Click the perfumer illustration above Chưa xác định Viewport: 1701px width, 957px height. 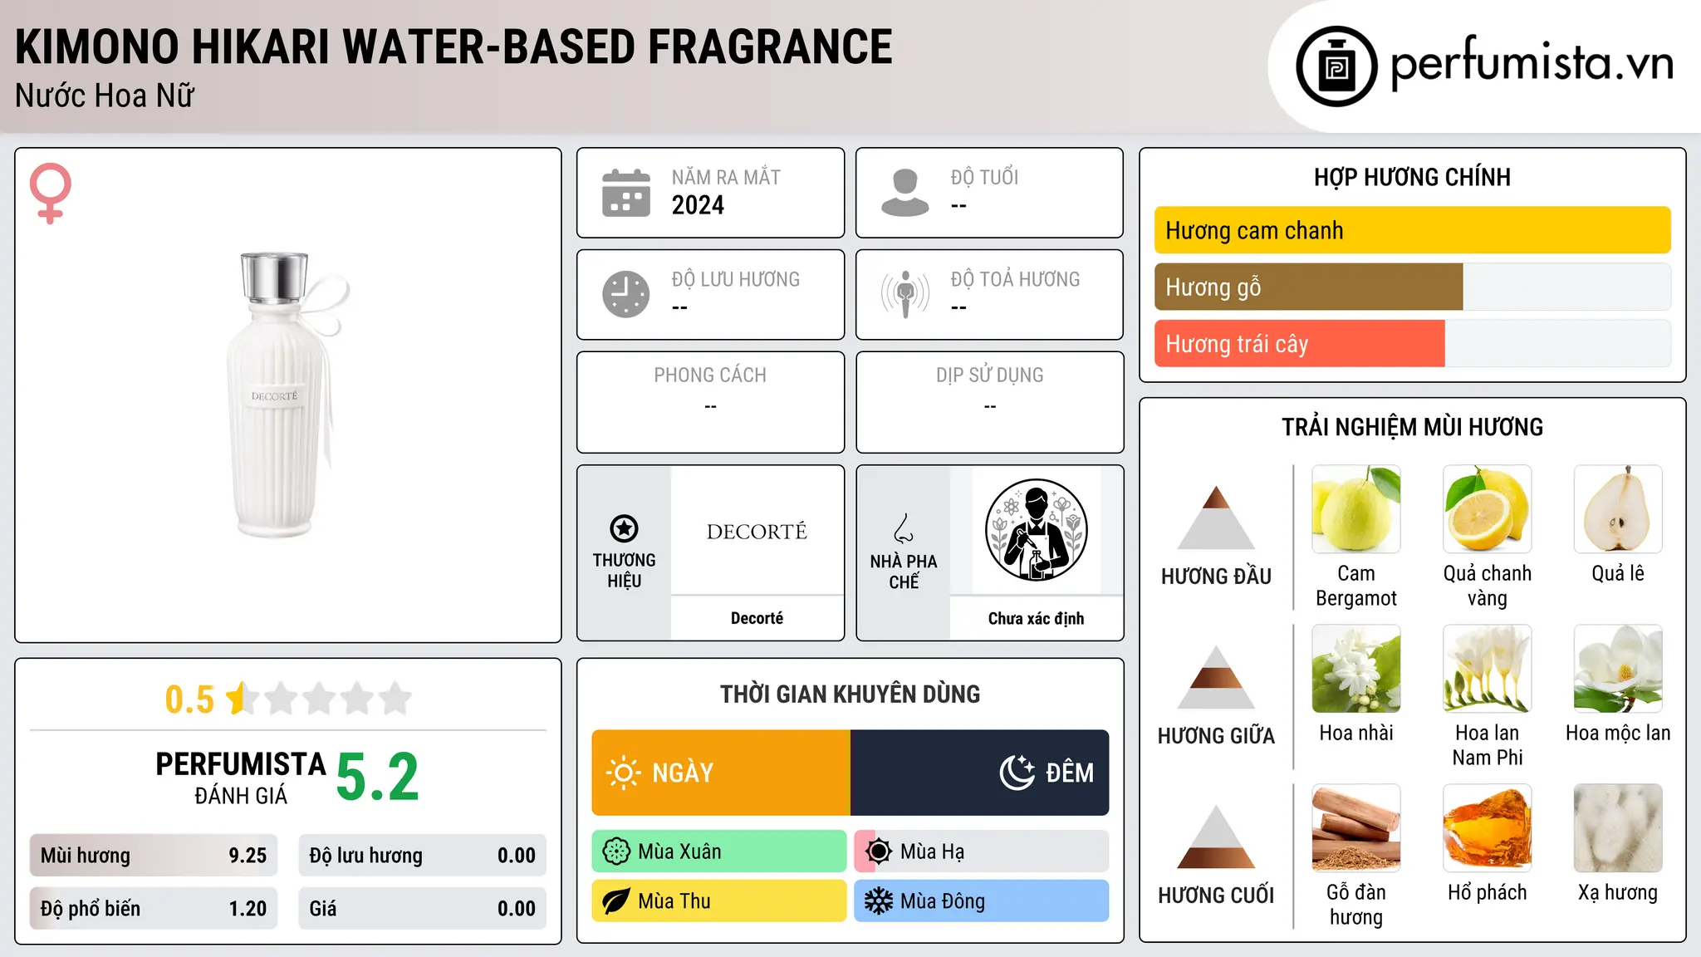[x=1036, y=530]
